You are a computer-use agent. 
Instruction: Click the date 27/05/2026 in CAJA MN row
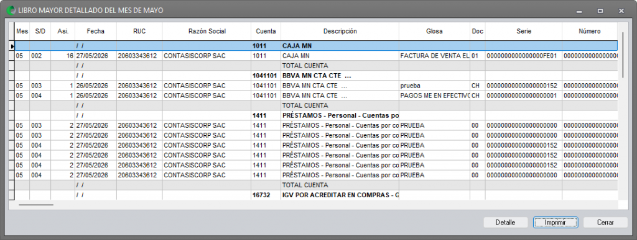95,56
